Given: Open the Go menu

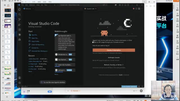Looking at the screenshot, I should (42, 5).
